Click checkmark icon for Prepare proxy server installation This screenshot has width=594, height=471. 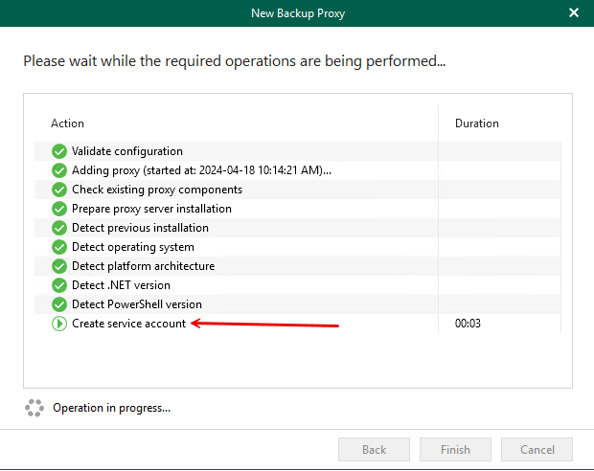coord(59,209)
